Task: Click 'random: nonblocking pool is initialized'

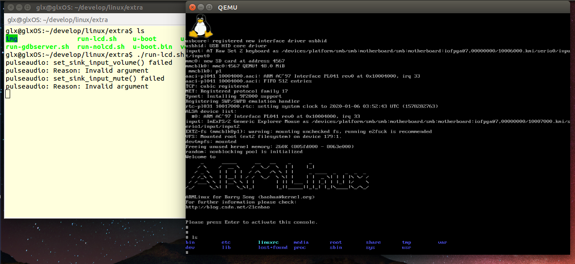Action: (244, 152)
